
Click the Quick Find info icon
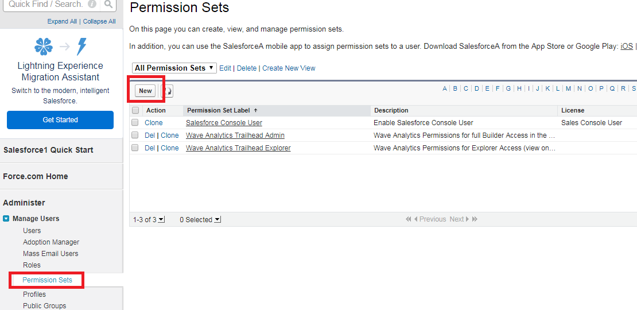[x=92, y=5]
